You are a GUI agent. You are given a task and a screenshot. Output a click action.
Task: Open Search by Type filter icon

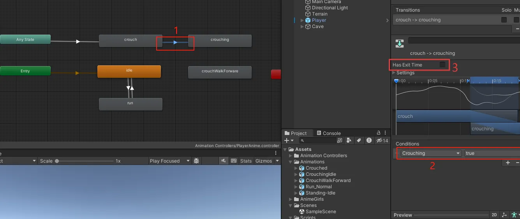click(x=349, y=140)
